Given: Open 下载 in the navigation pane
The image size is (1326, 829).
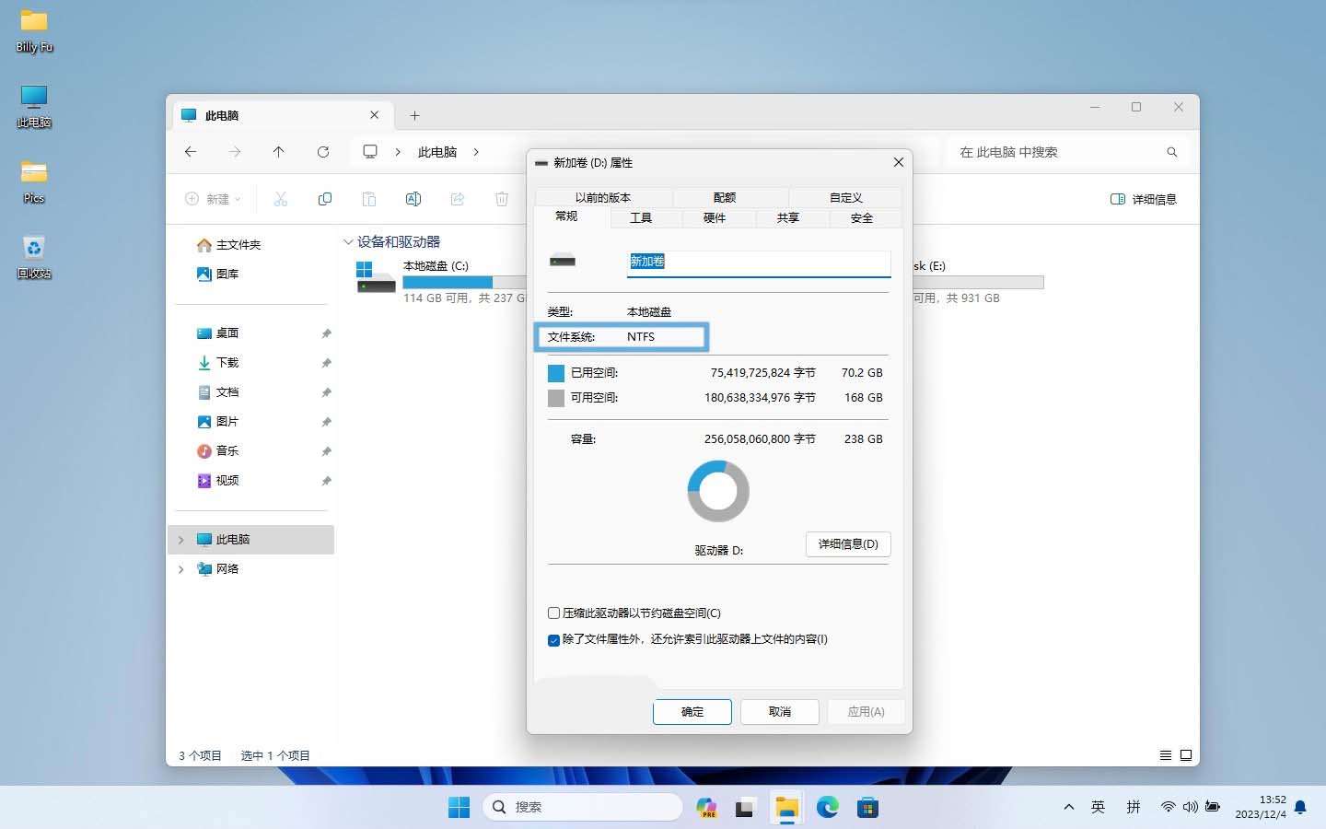Looking at the screenshot, I should click(218, 363).
